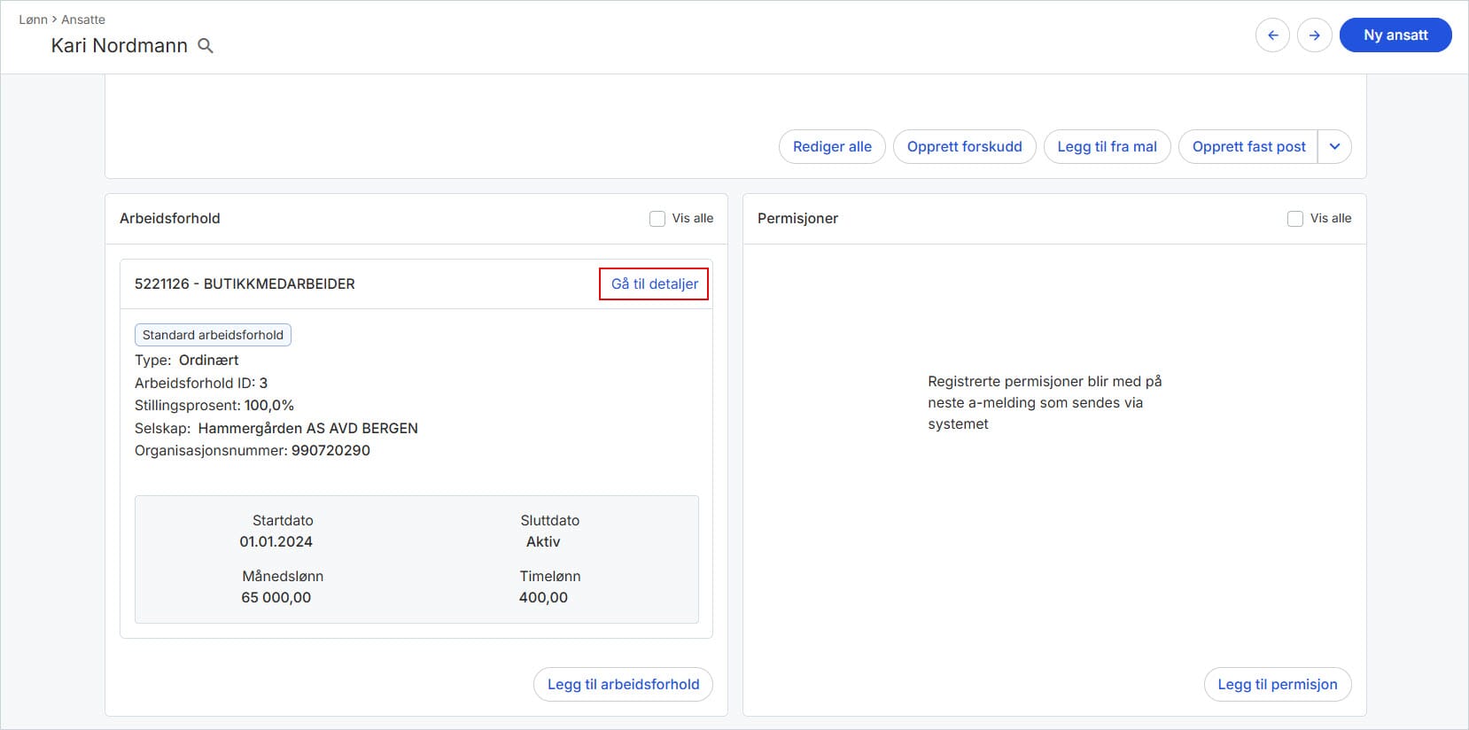Select the 5221126 - BUTIKKMEDARBEIDER title
Screen dimensions: 1469x730
pos(245,284)
